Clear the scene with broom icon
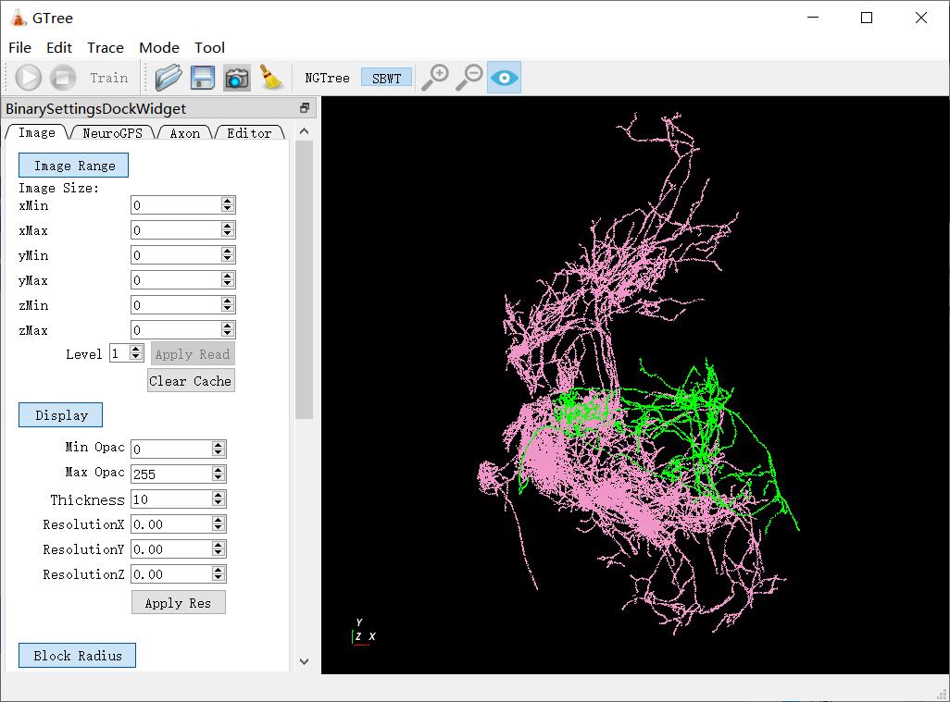The height and width of the screenshot is (702, 950). [x=270, y=78]
